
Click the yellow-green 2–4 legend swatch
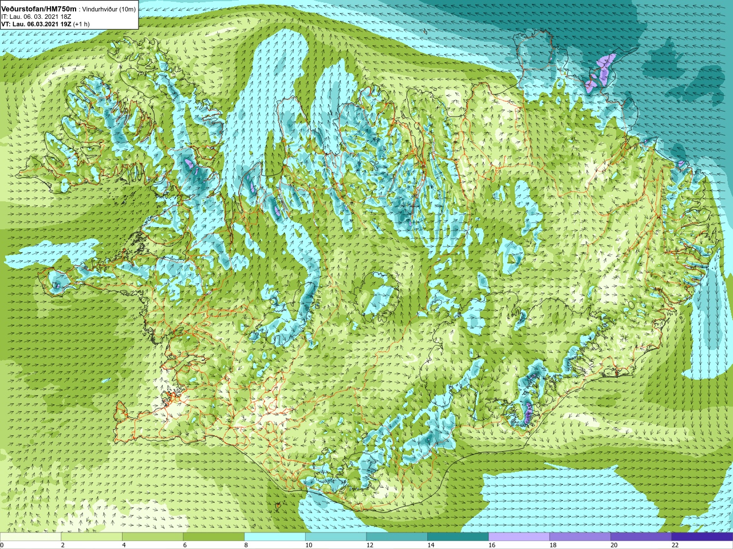[x=92, y=537]
